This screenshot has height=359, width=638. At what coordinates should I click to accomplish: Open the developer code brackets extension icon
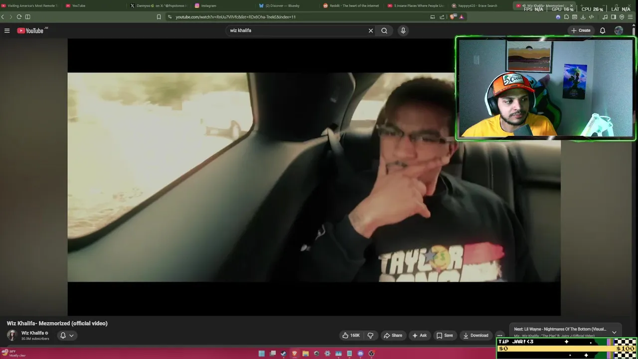591,17
